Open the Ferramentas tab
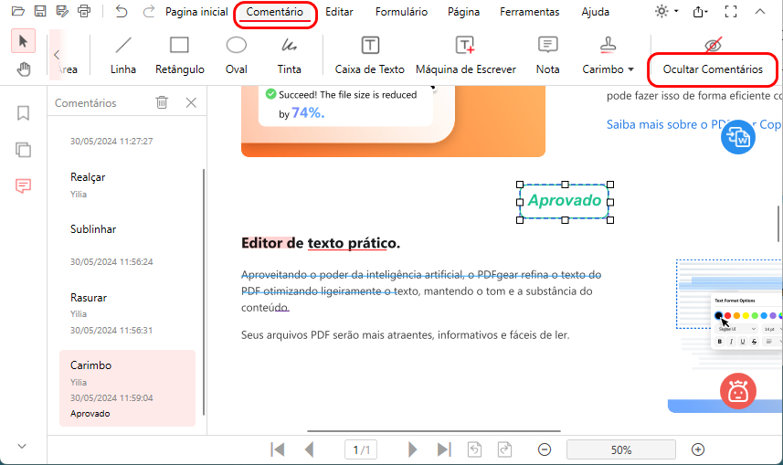 [x=529, y=12]
